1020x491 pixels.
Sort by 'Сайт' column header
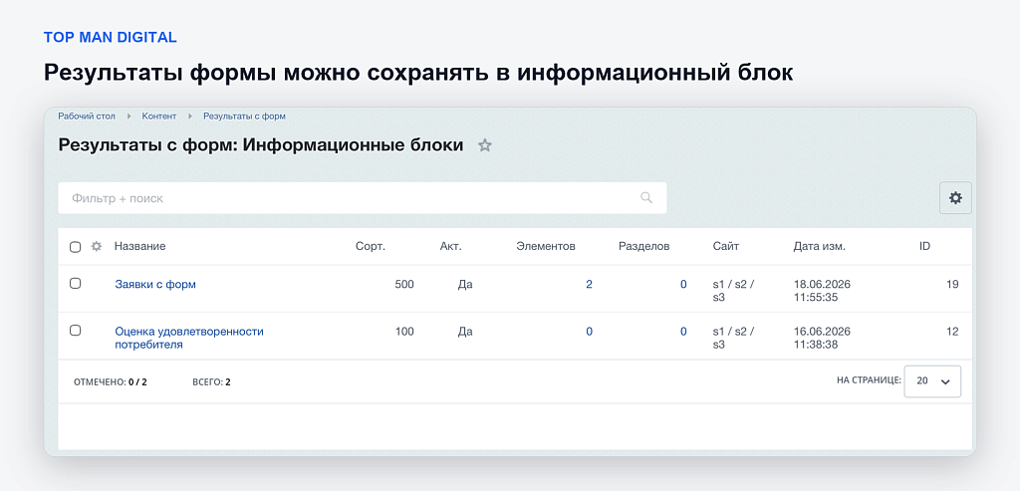(x=726, y=246)
